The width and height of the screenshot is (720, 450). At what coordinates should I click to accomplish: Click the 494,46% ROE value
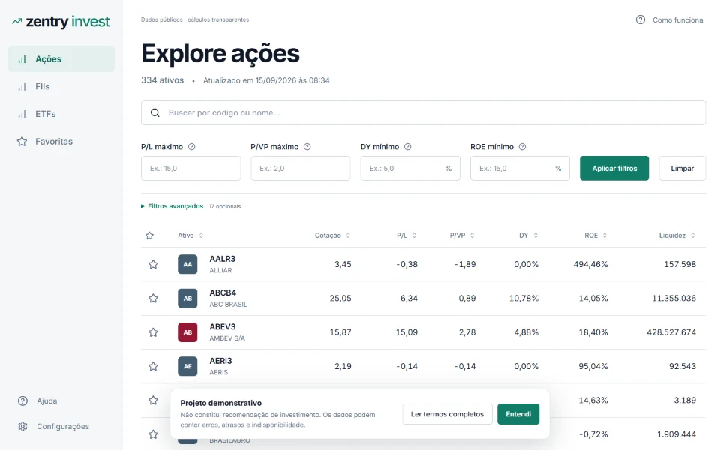click(590, 264)
